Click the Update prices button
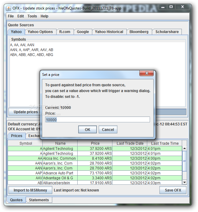Viewport: 198px width, 212px height. pos(24,112)
